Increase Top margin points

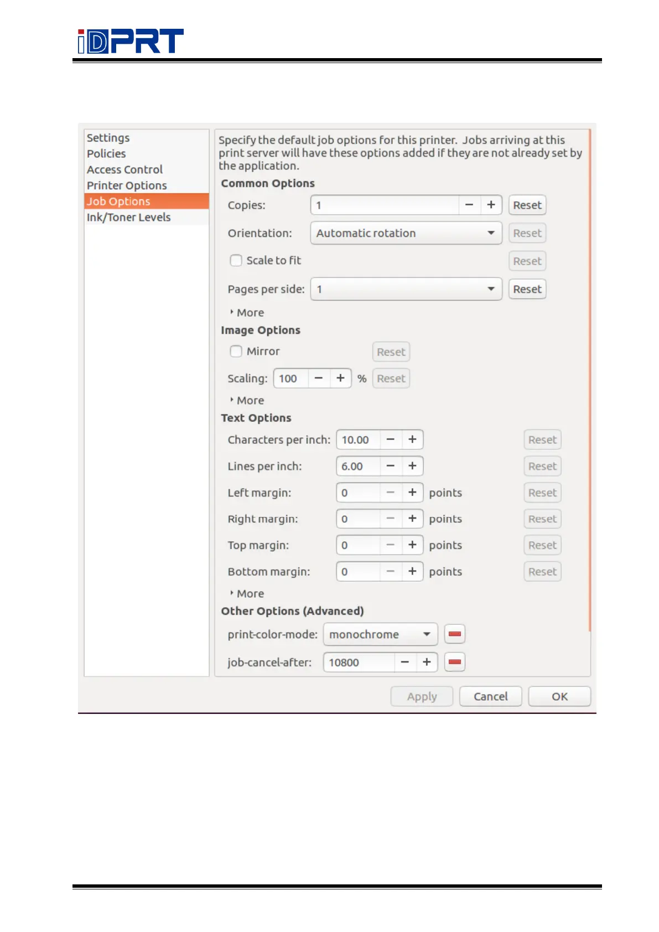point(412,545)
